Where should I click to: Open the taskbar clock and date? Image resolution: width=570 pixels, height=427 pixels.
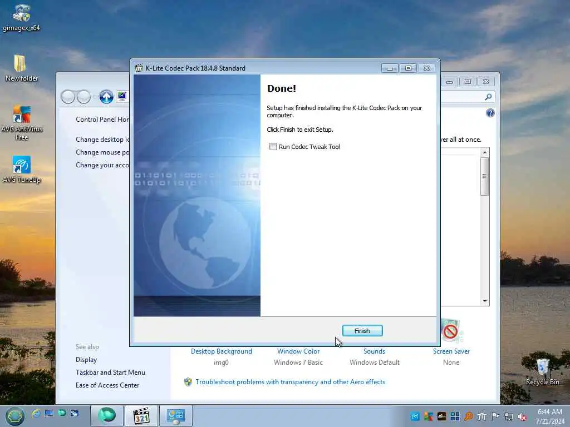549,416
